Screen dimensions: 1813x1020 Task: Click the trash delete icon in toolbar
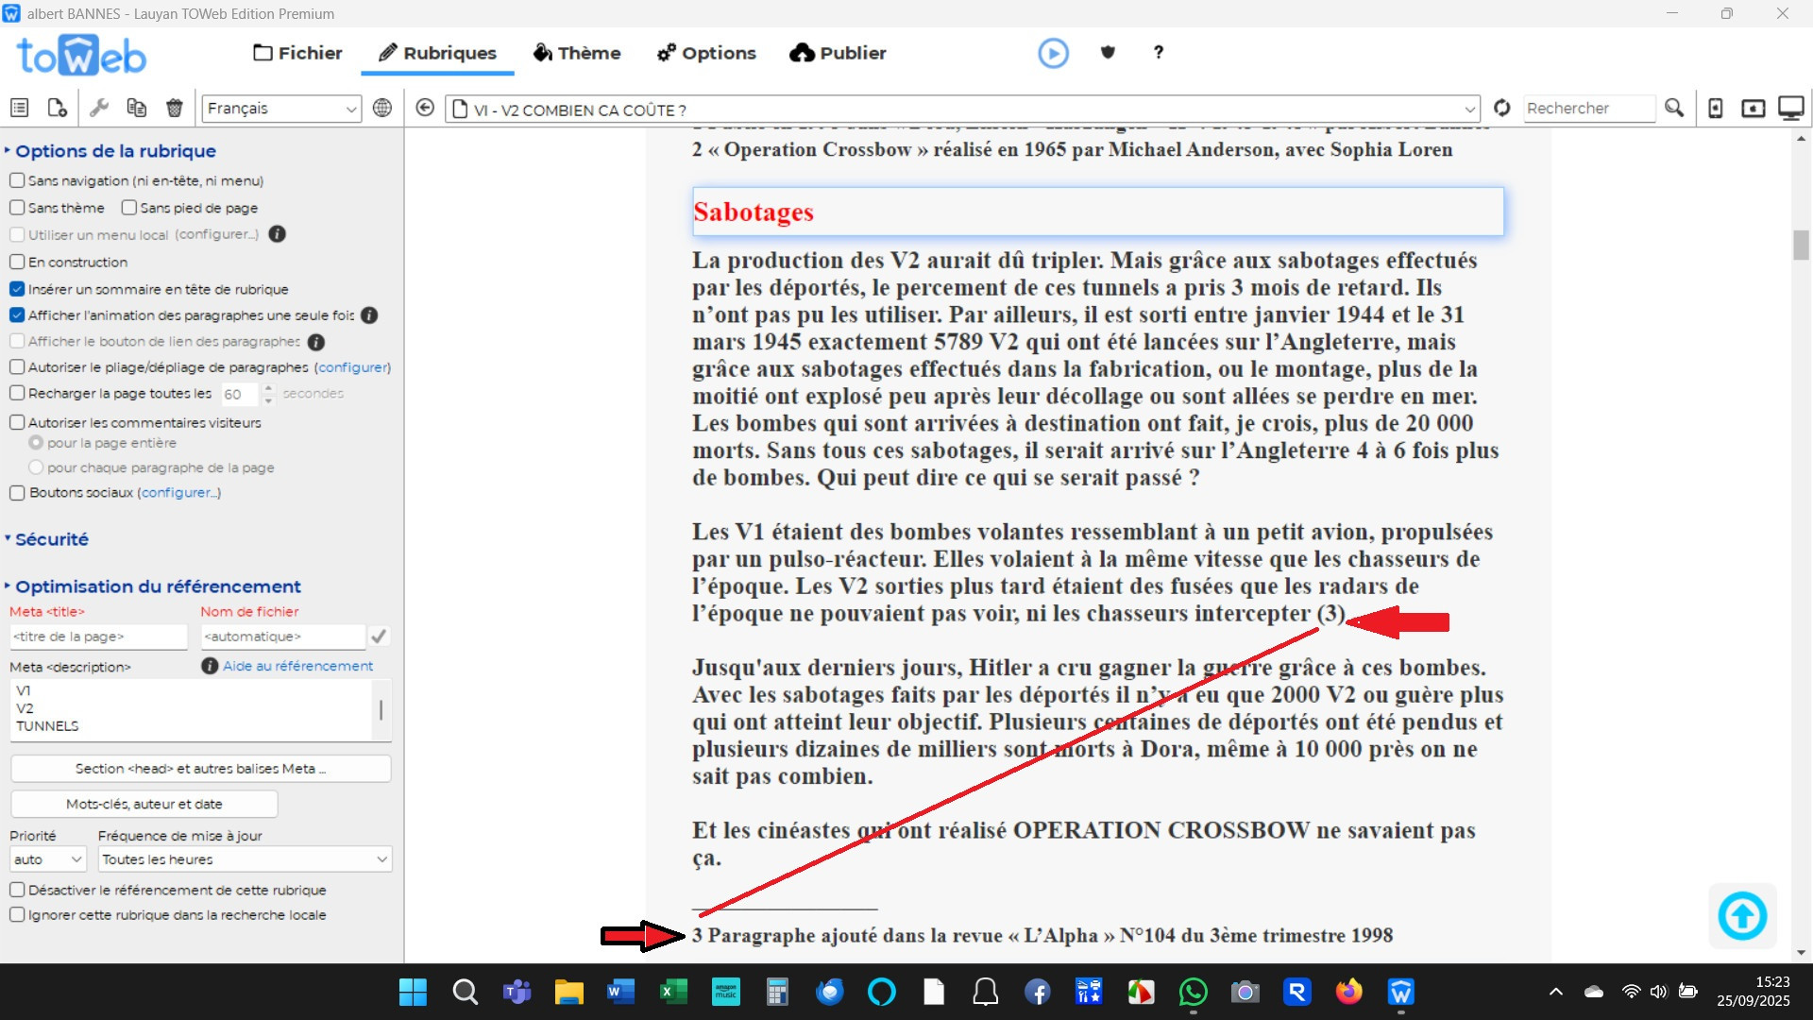coord(174,108)
